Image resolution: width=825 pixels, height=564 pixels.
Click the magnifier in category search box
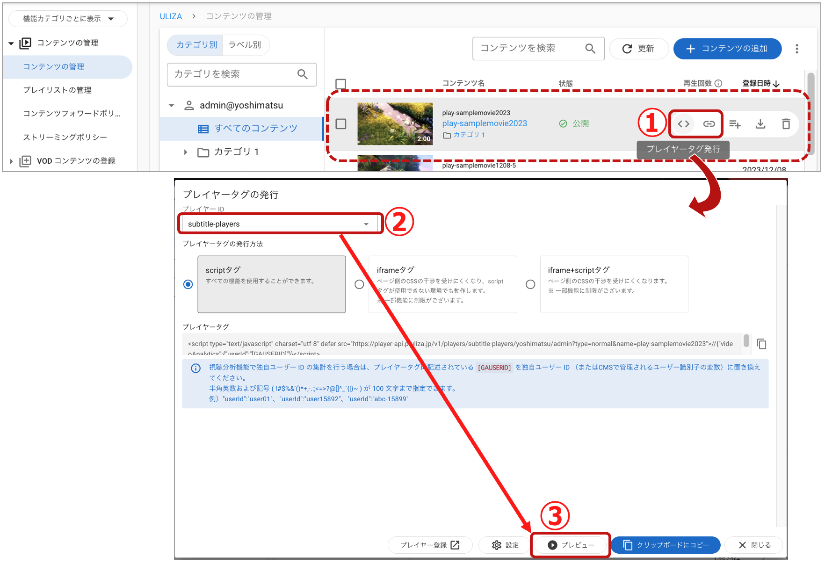coord(303,74)
